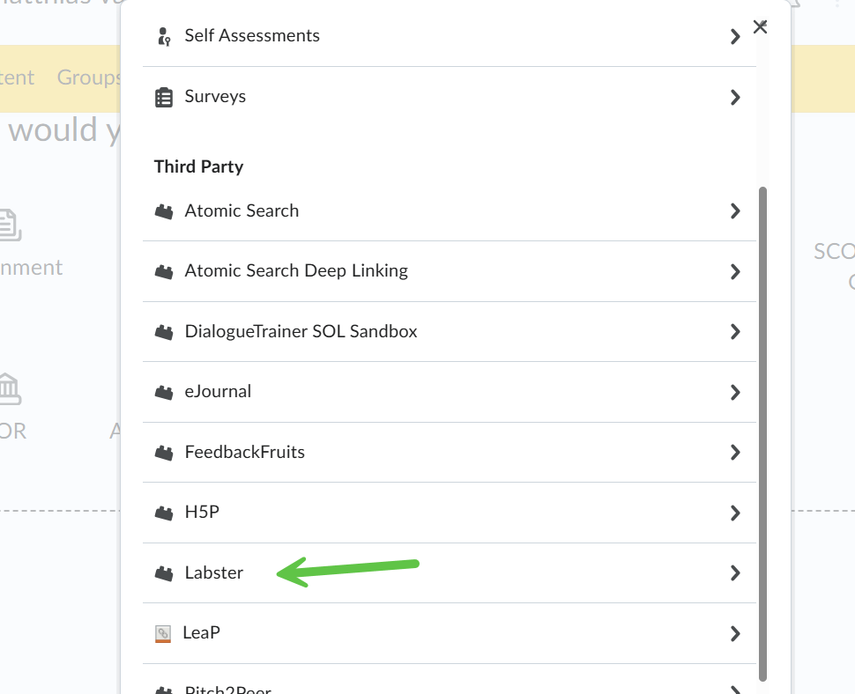Click the Third Party section heading
The width and height of the screenshot is (855, 694).
[198, 166]
